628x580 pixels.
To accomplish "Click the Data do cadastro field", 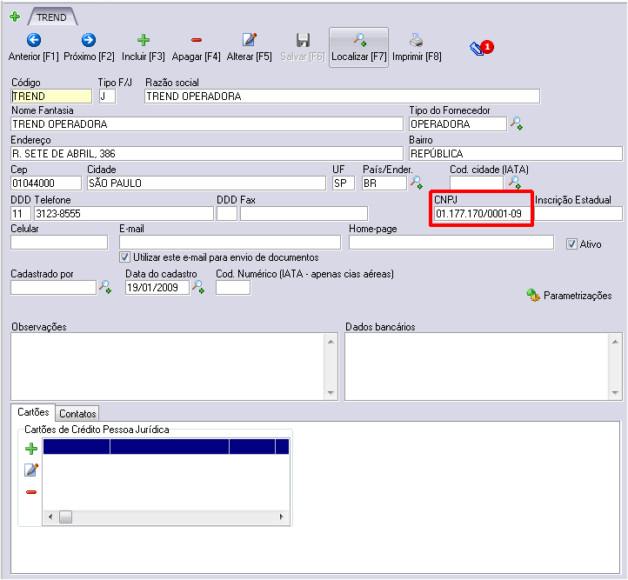I will tap(157, 288).
